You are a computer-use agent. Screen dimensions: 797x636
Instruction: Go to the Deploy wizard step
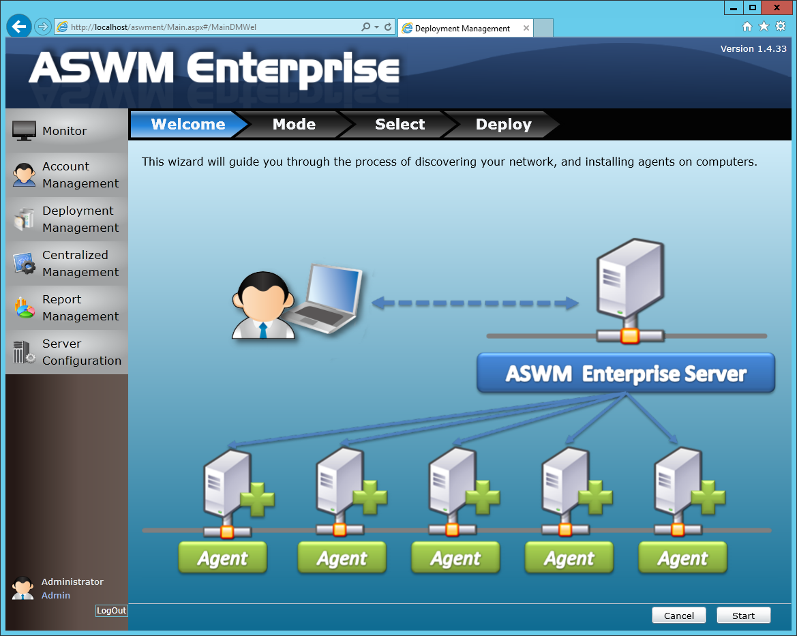pyautogui.click(x=503, y=124)
